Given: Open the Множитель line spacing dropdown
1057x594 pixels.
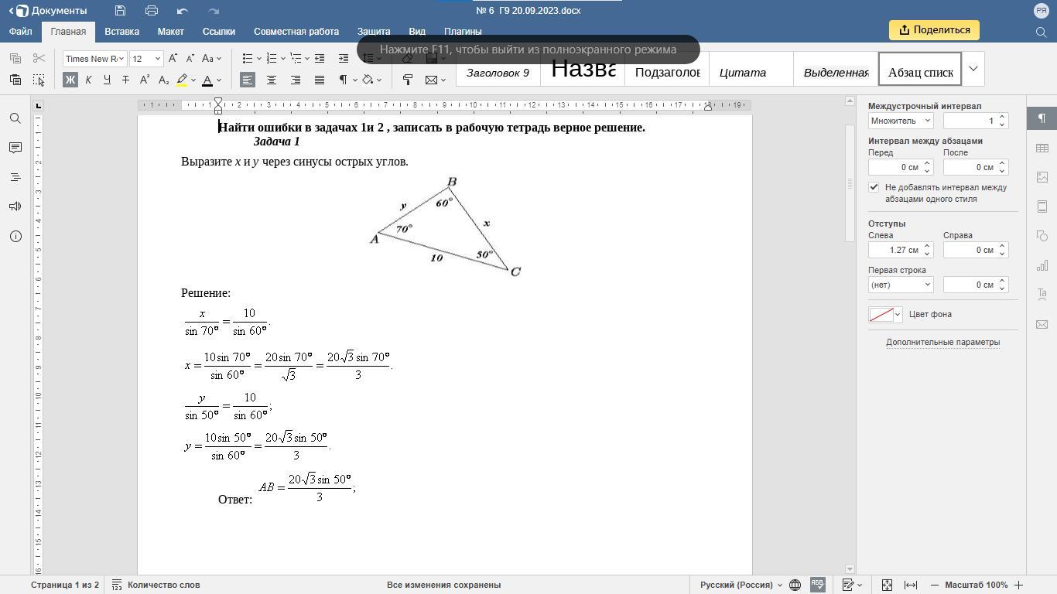Looking at the screenshot, I should point(901,121).
